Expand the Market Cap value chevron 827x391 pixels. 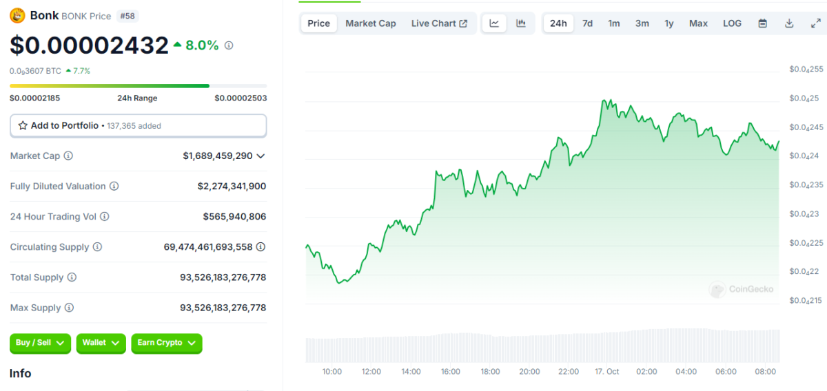coord(261,156)
